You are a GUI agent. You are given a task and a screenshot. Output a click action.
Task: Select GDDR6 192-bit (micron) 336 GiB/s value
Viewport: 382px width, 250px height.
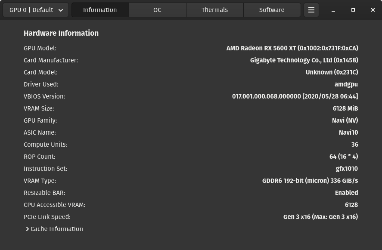click(310, 181)
